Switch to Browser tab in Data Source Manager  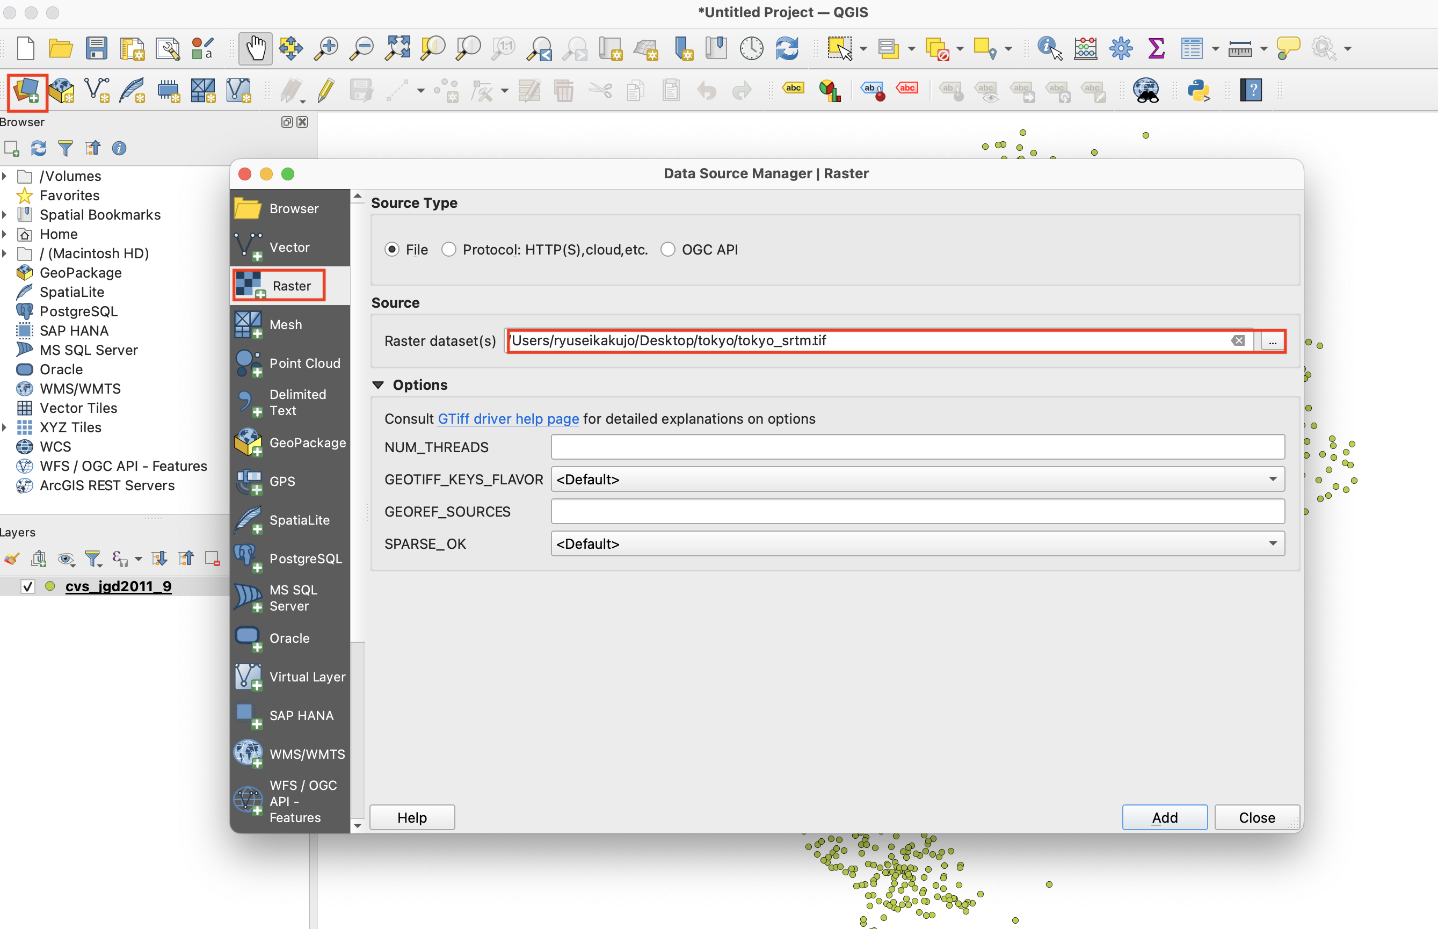point(290,209)
